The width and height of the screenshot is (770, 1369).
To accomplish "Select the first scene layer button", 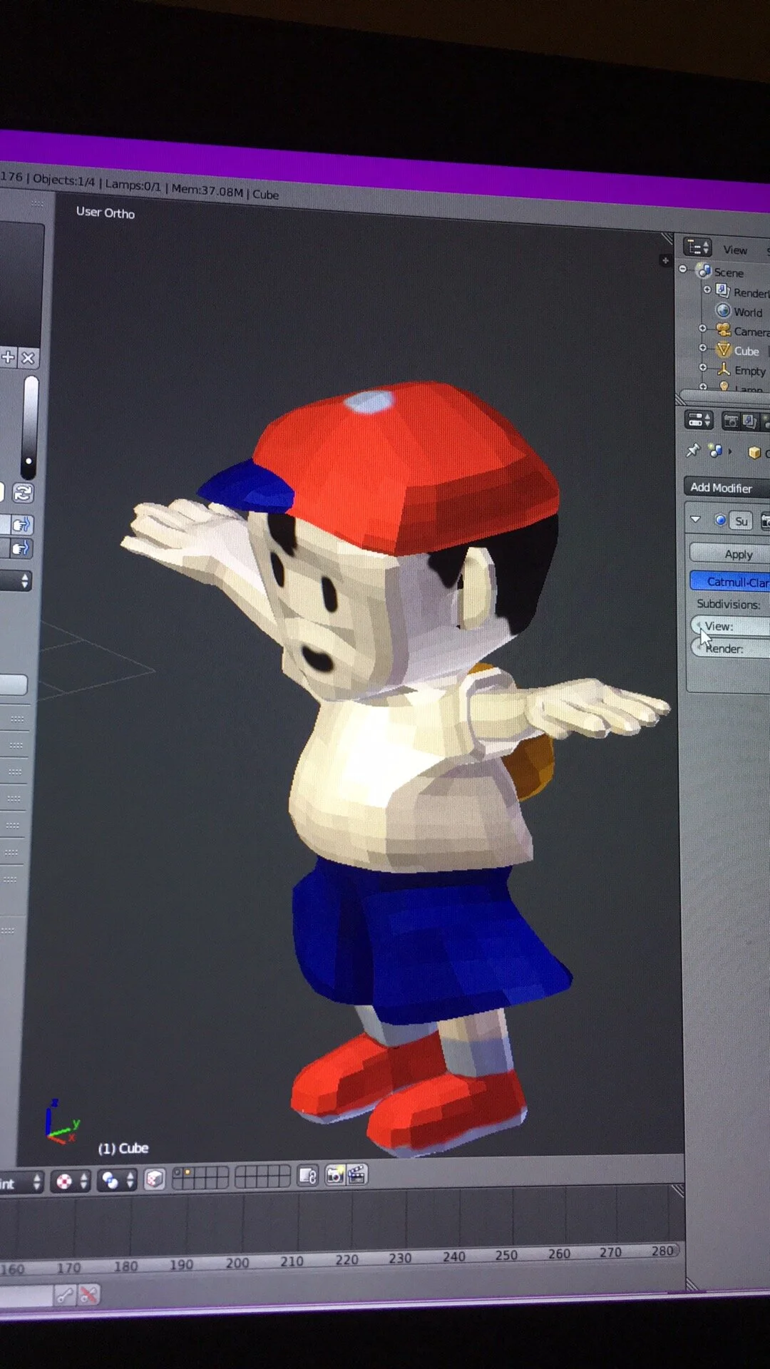I will [178, 1171].
